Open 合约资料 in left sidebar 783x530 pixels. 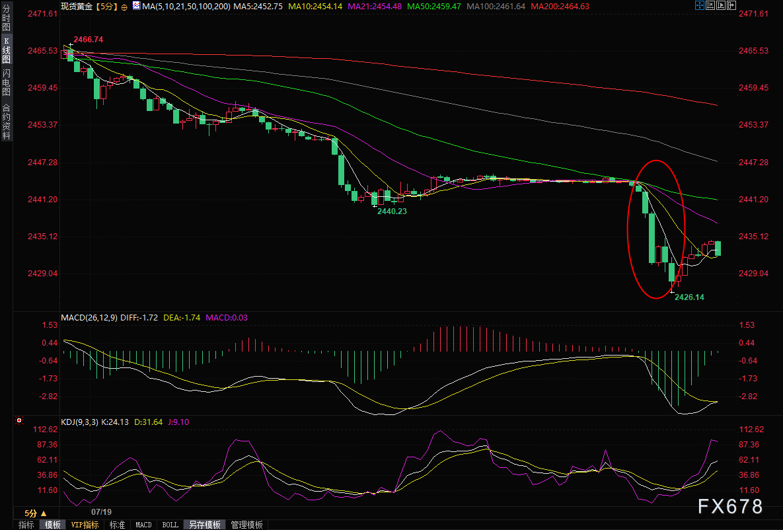7,122
